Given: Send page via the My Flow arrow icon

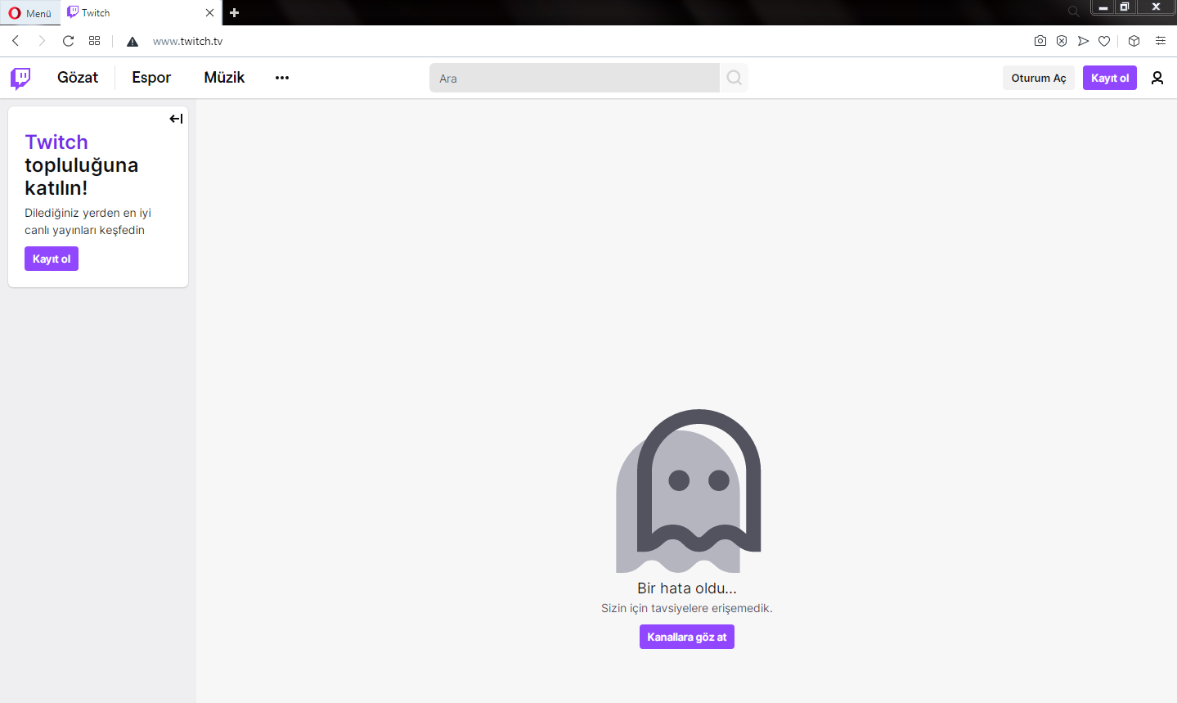Looking at the screenshot, I should (1082, 40).
